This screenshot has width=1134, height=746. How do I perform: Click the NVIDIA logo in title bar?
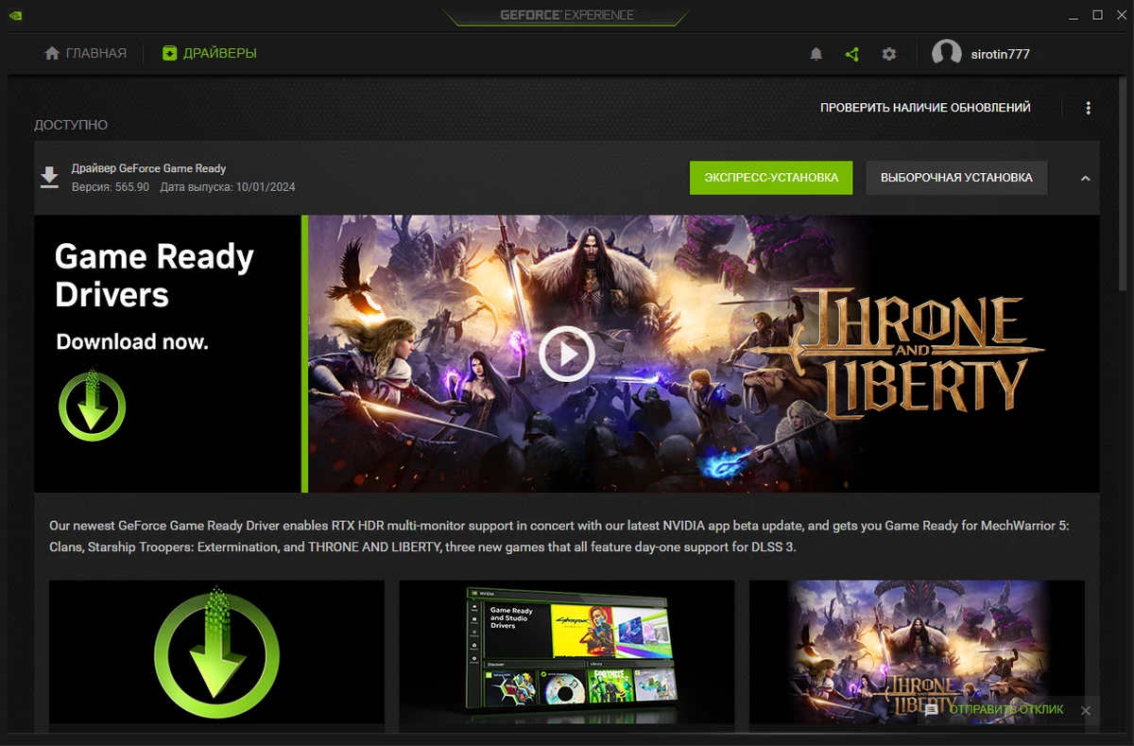pos(17,14)
